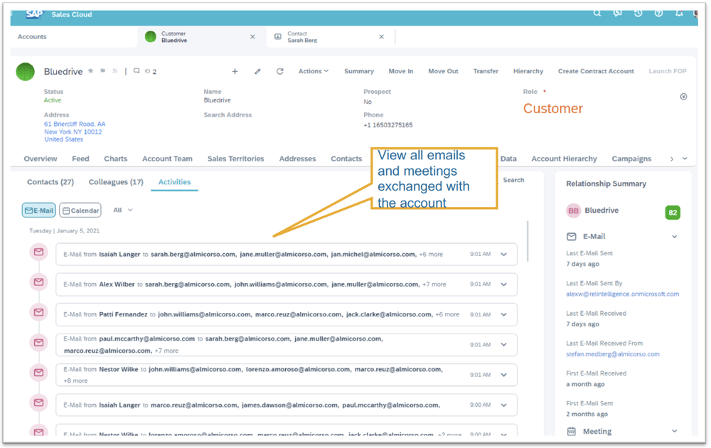Expand the first Isaiah Langer email at 9:01 AM
The image size is (711, 448).
pyautogui.click(x=504, y=255)
